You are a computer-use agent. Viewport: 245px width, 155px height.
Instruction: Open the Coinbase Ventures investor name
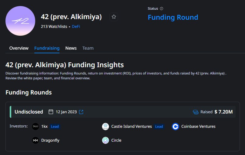point(198,126)
